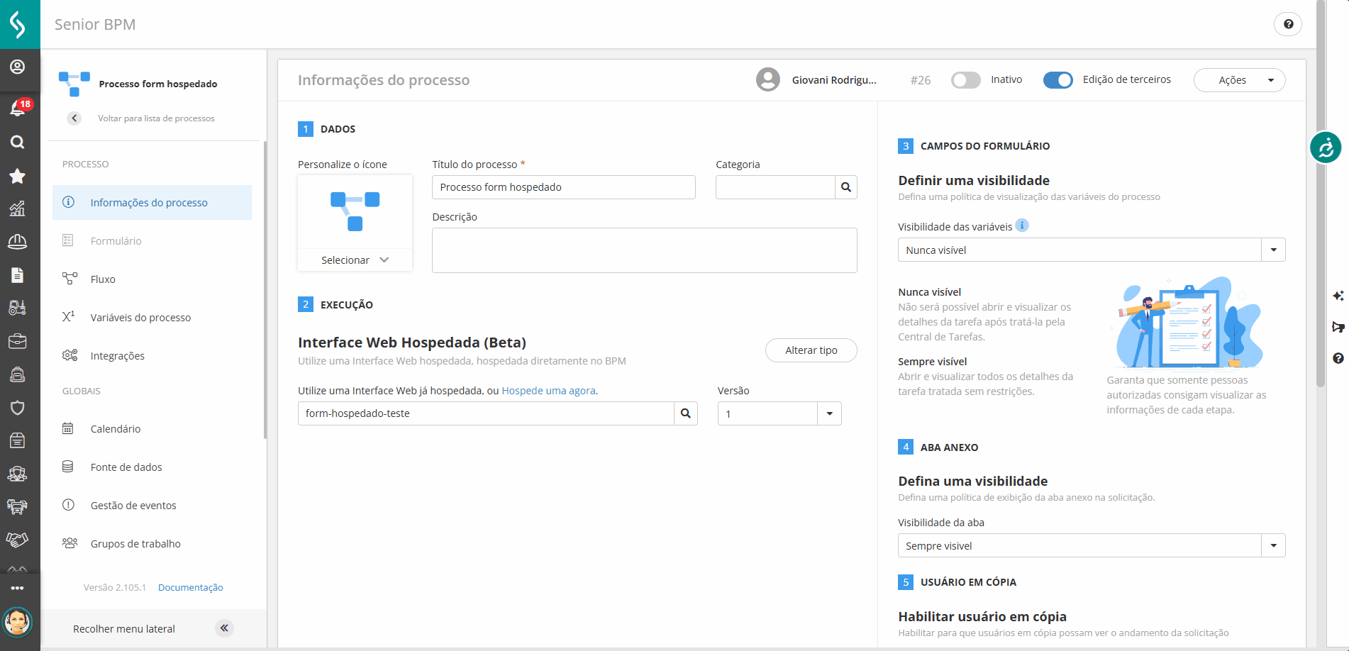The height and width of the screenshot is (651, 1349).
Task: Open the Ações dropdown
Action: coord(1240,80)
